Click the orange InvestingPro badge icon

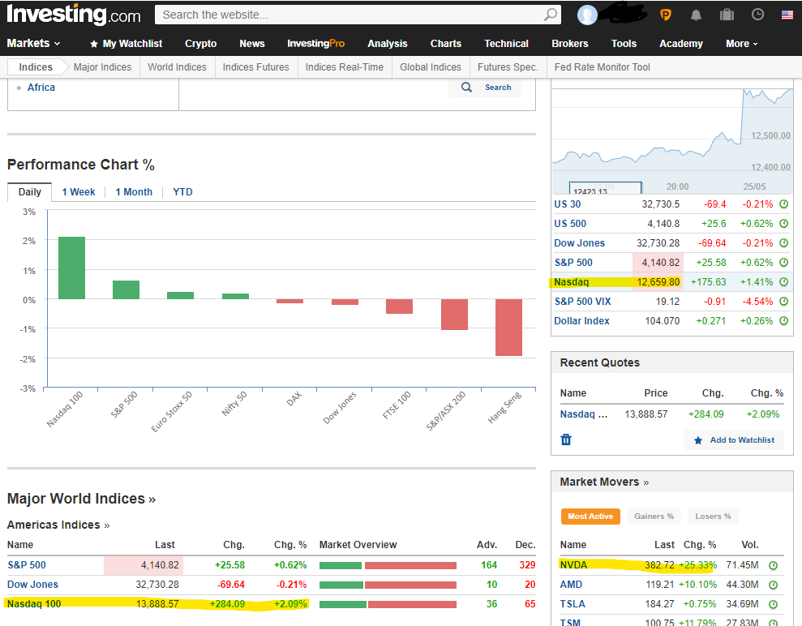tap(666, 15)
